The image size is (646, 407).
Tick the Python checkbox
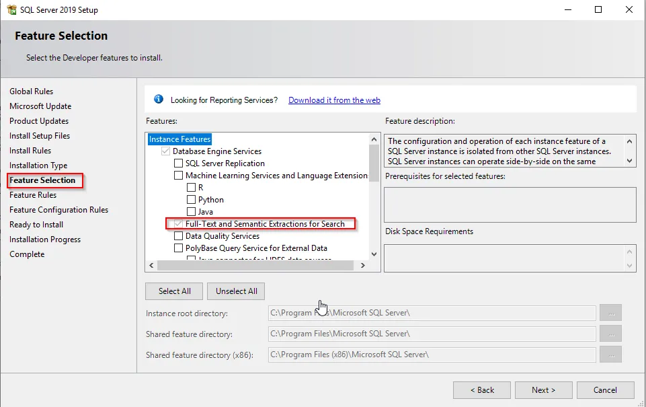click(x=191, y=200)
